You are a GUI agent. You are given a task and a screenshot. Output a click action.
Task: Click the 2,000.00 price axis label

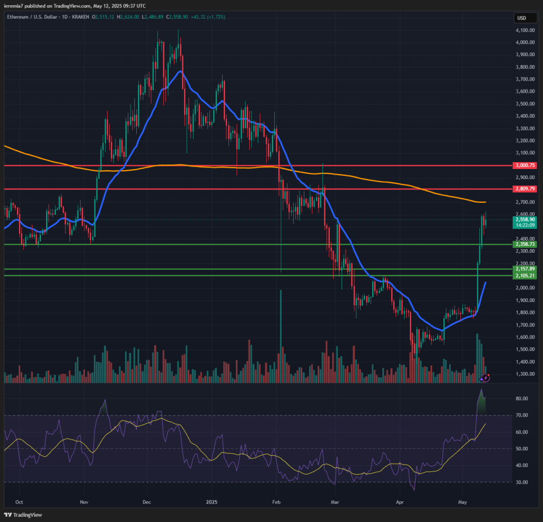525,288
